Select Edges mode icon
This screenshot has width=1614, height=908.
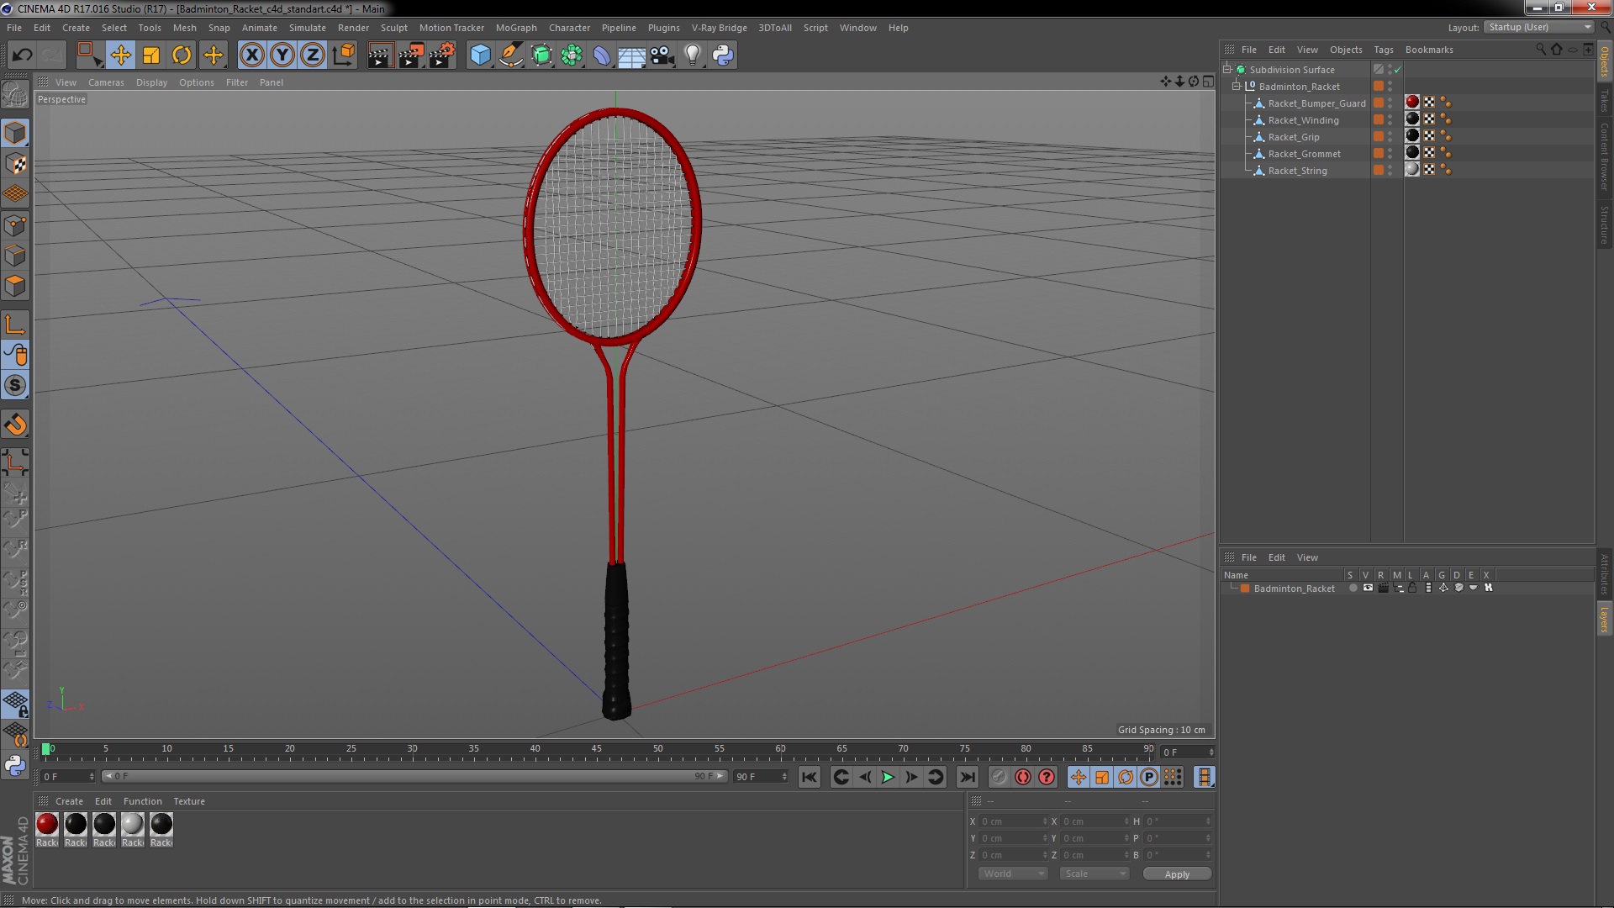15,255
